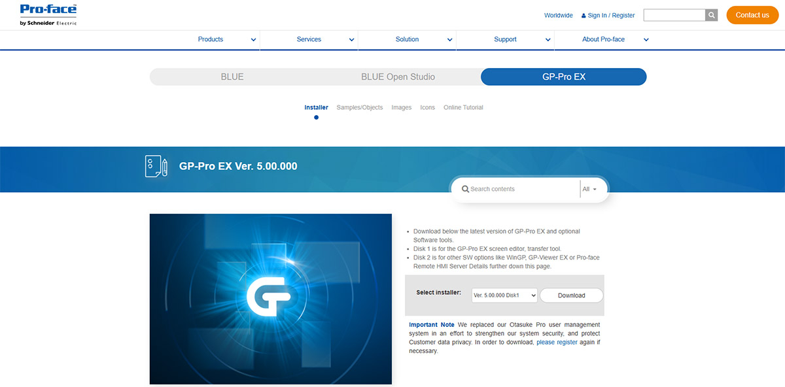Click the Download button
Image resolution: width=785 pixels, height=387 pixels.
coord(572,295)
